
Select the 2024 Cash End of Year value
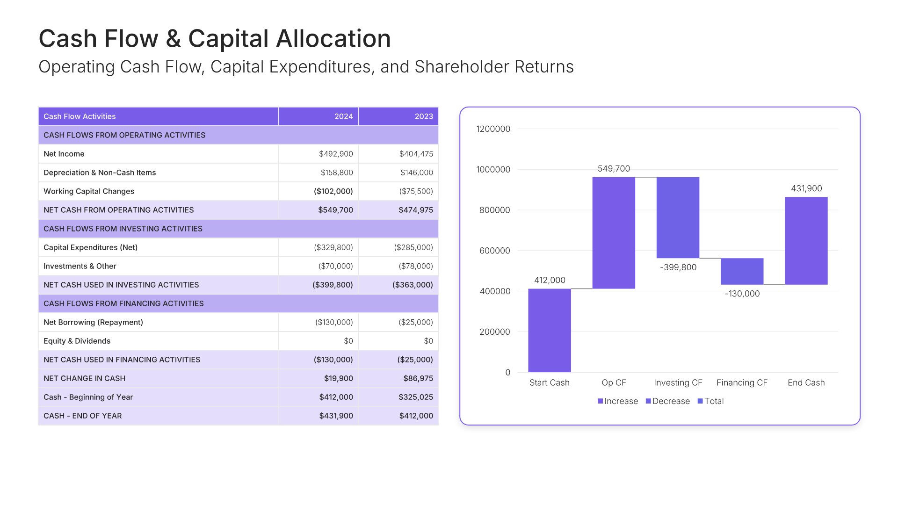[x=336, y=416]
